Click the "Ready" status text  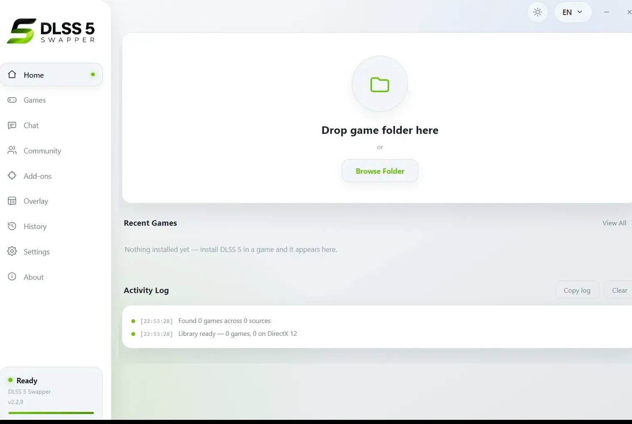27,381
